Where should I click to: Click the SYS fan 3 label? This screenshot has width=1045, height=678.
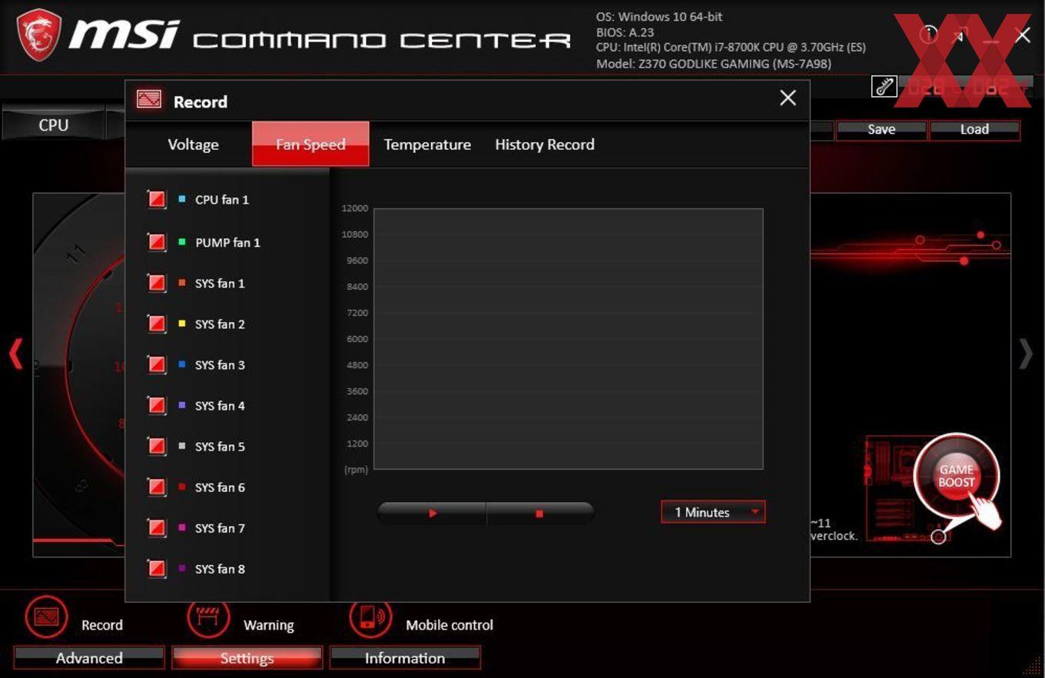click(x=220, y=365)
